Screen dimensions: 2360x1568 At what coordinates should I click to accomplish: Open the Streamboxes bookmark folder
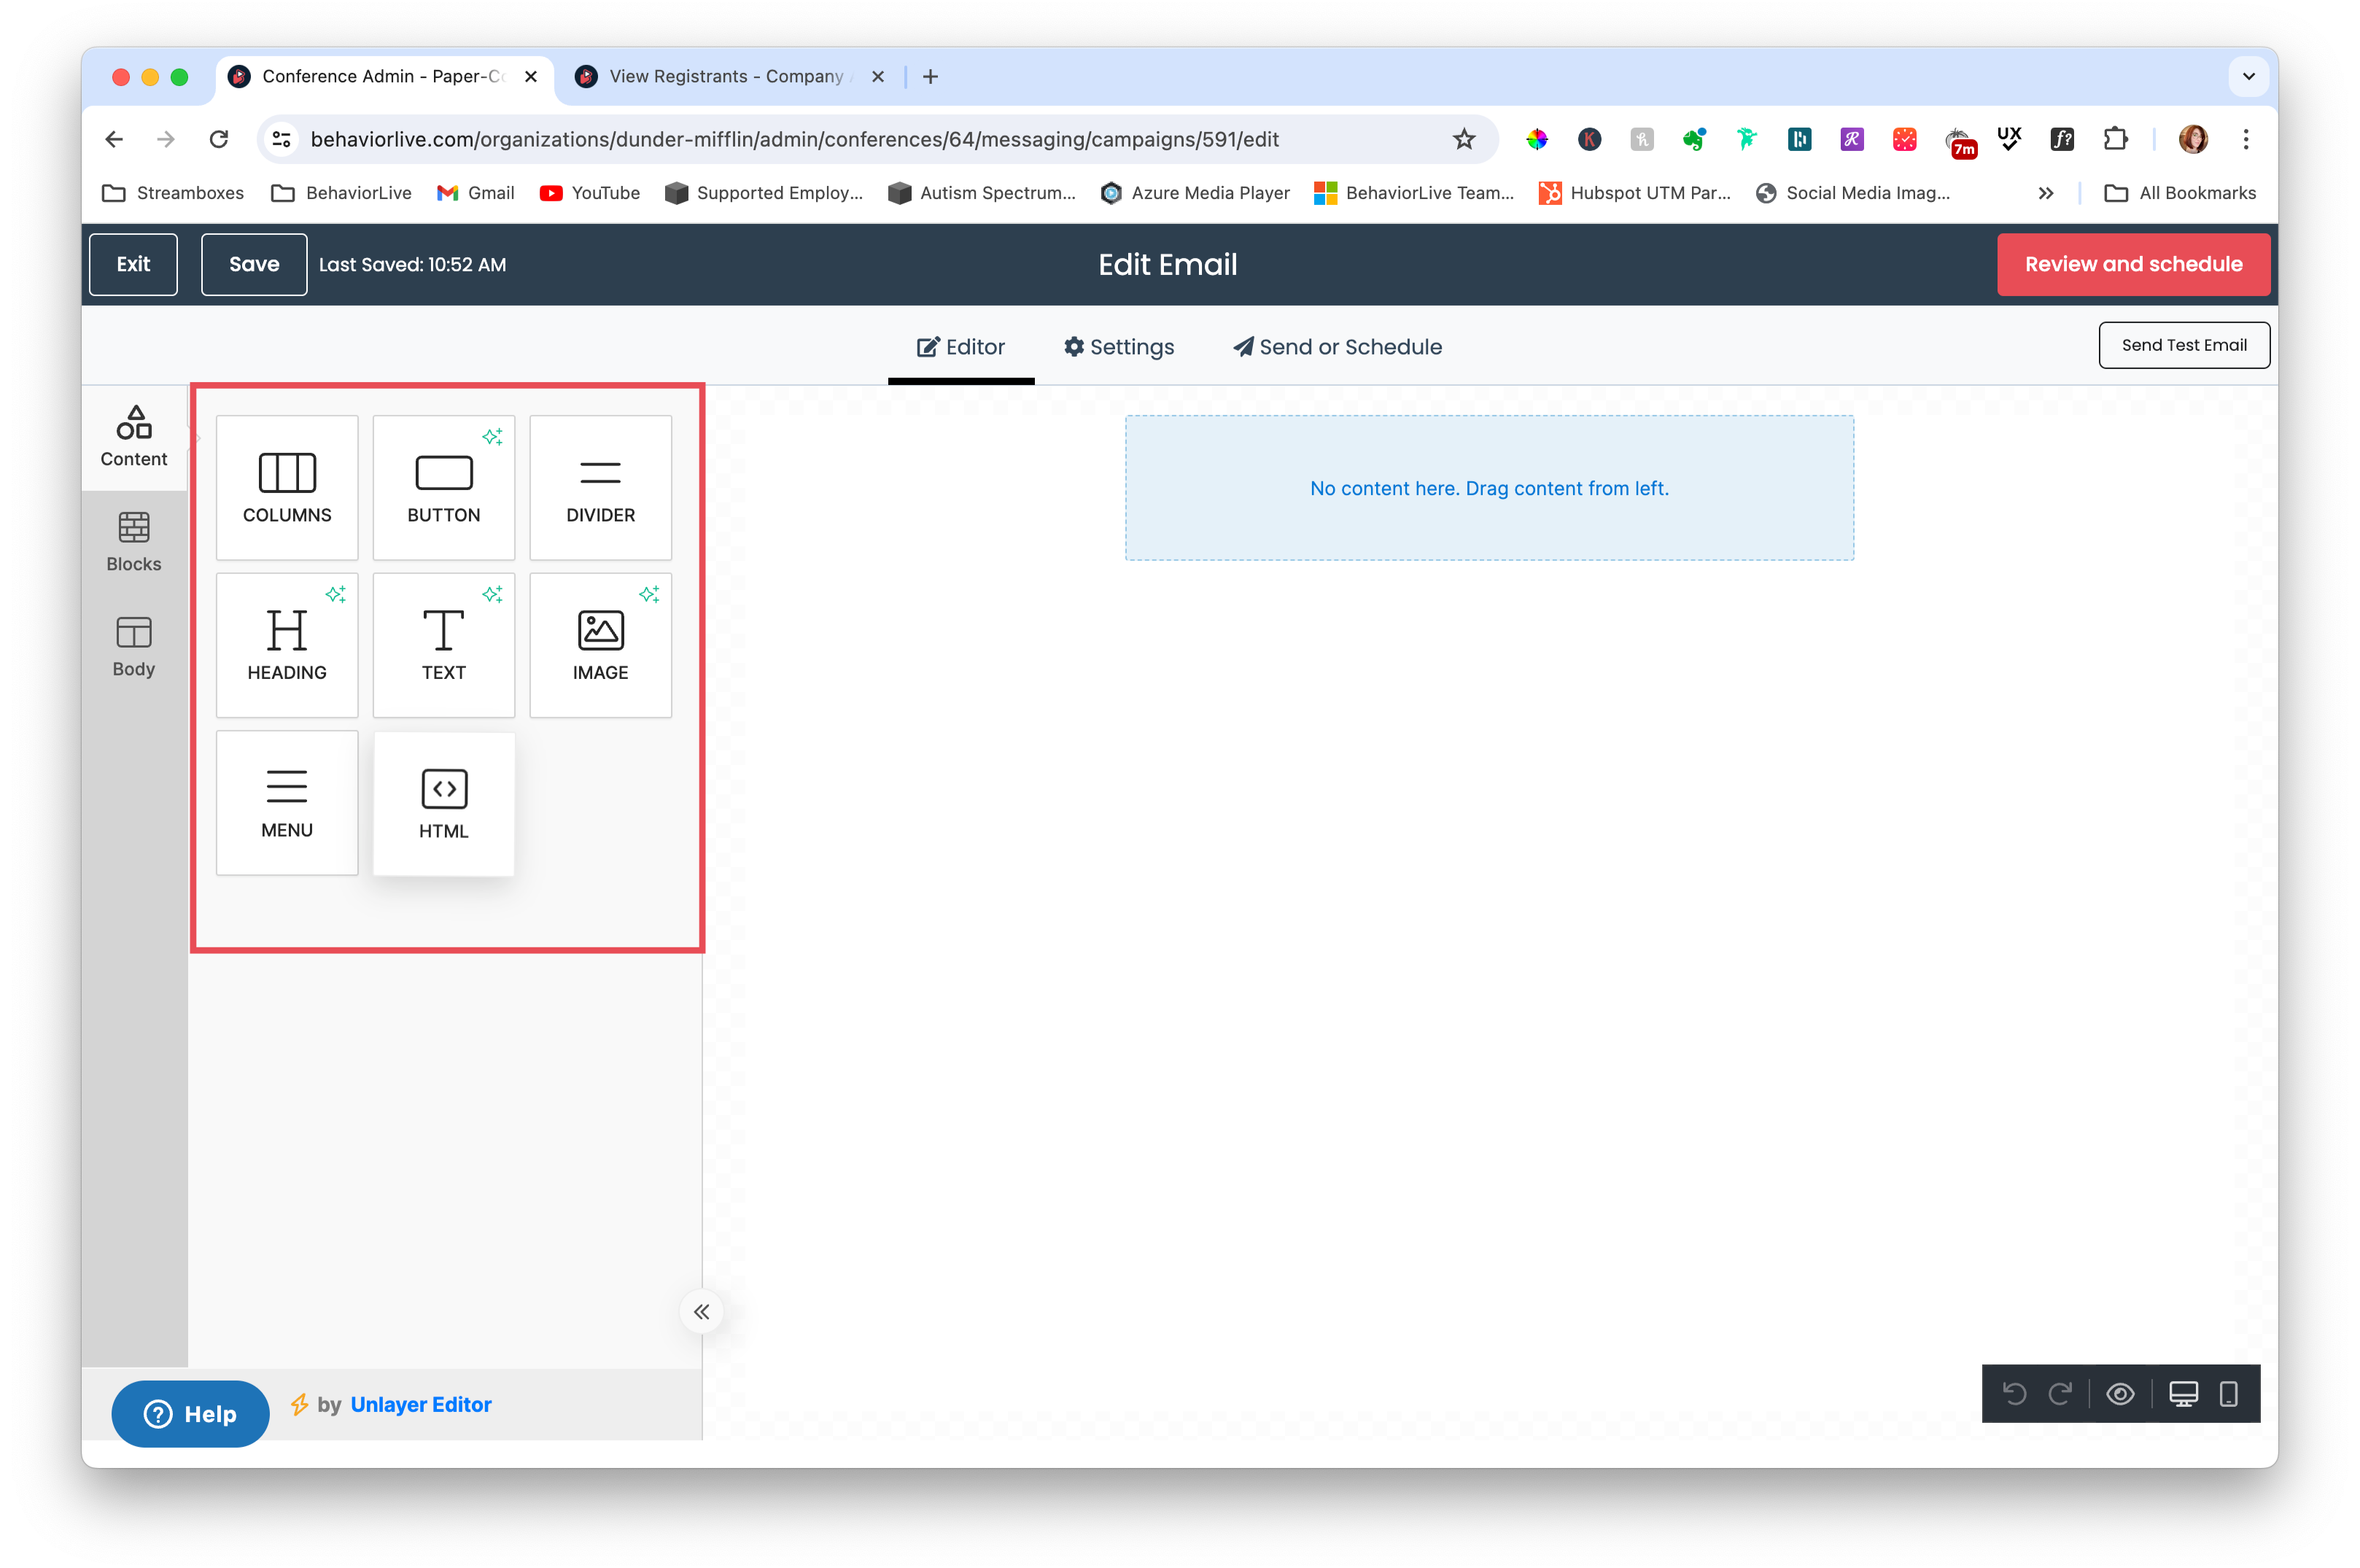click(173, 193)
